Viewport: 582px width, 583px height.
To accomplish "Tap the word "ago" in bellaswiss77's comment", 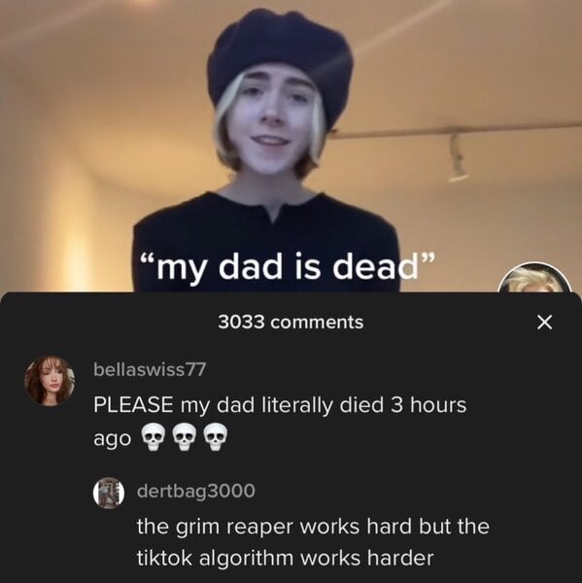I will pyautogui.click(x=112, y=439).
